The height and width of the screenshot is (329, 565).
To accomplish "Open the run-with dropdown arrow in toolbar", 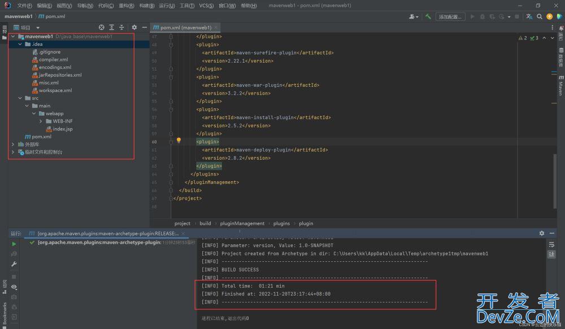I will coord(509,16).
